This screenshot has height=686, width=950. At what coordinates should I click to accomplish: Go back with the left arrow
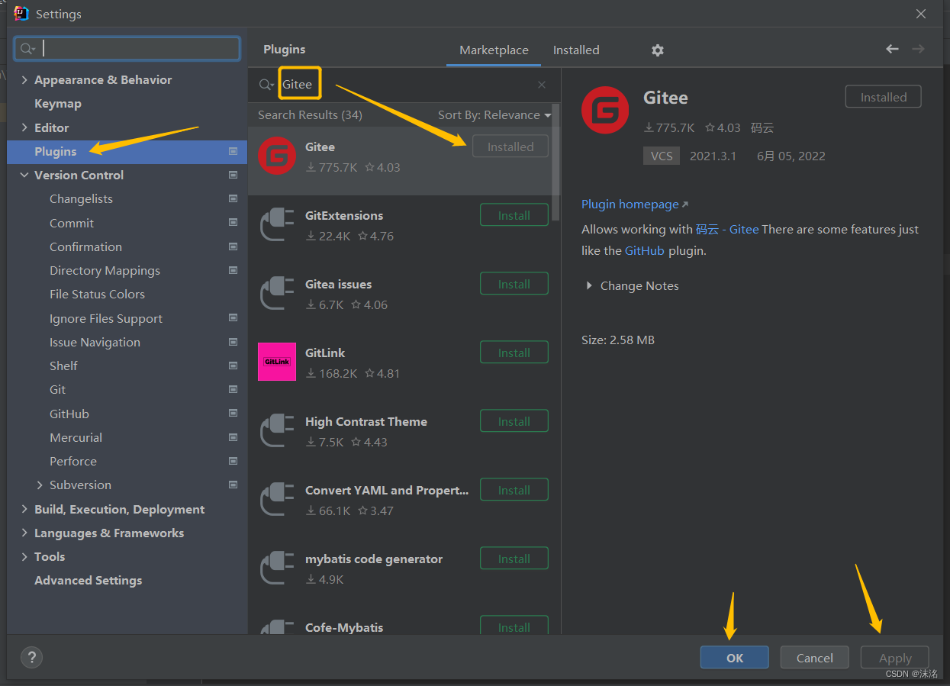click(x=892, y=49)
